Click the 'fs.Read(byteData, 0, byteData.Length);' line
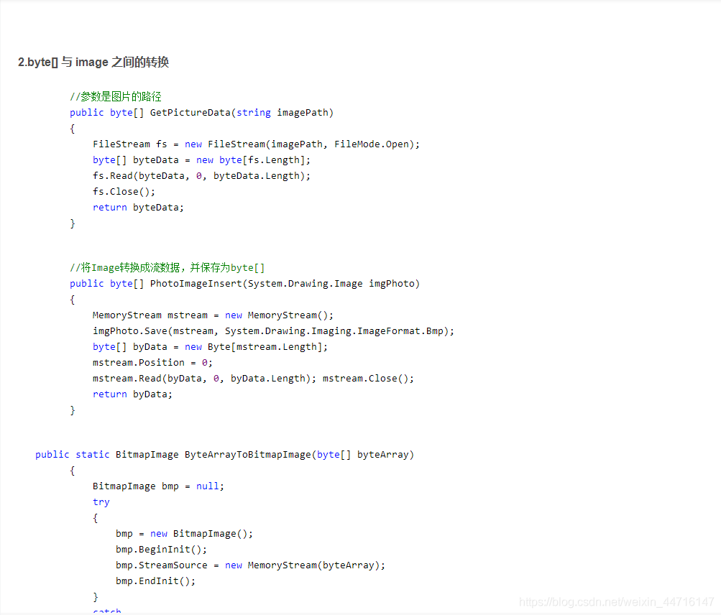The width and height of the screenshot is (721, 615). coord(201,176)
